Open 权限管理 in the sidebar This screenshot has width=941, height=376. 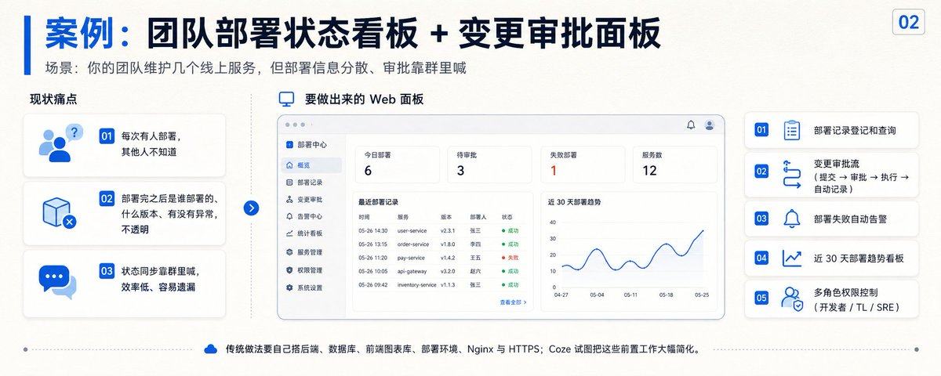[x=311, y=270]
